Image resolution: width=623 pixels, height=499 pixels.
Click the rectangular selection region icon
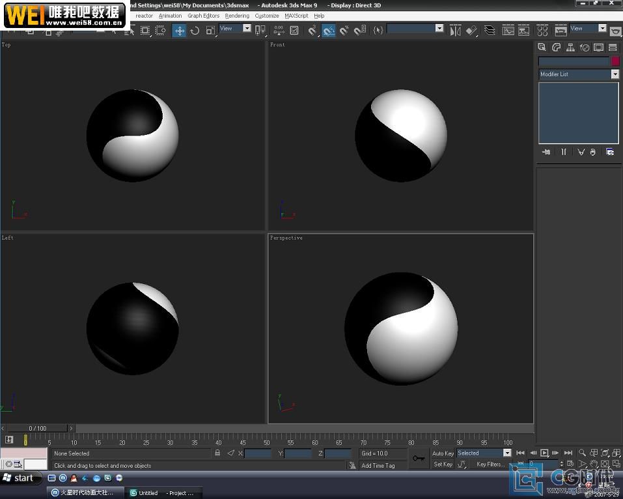pyautogui.click(x=145, y=31)
